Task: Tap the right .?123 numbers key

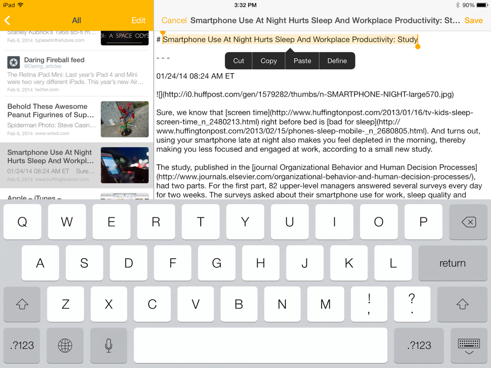Action: pos(419,345)
